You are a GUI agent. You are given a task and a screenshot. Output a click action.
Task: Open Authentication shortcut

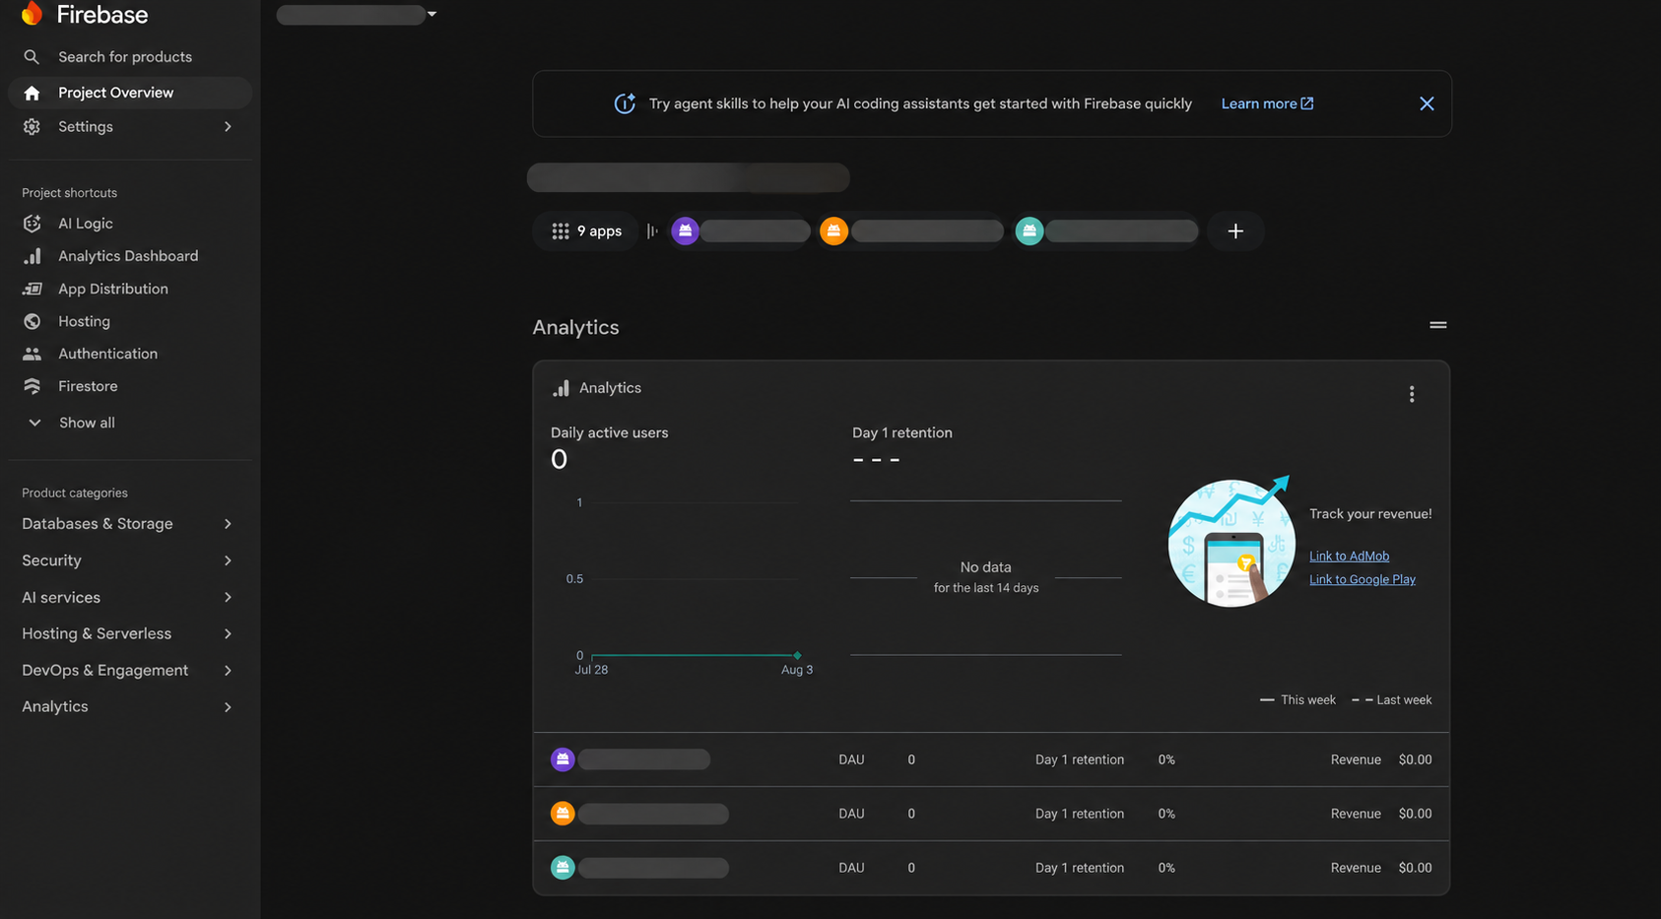[x=107, y=354]
